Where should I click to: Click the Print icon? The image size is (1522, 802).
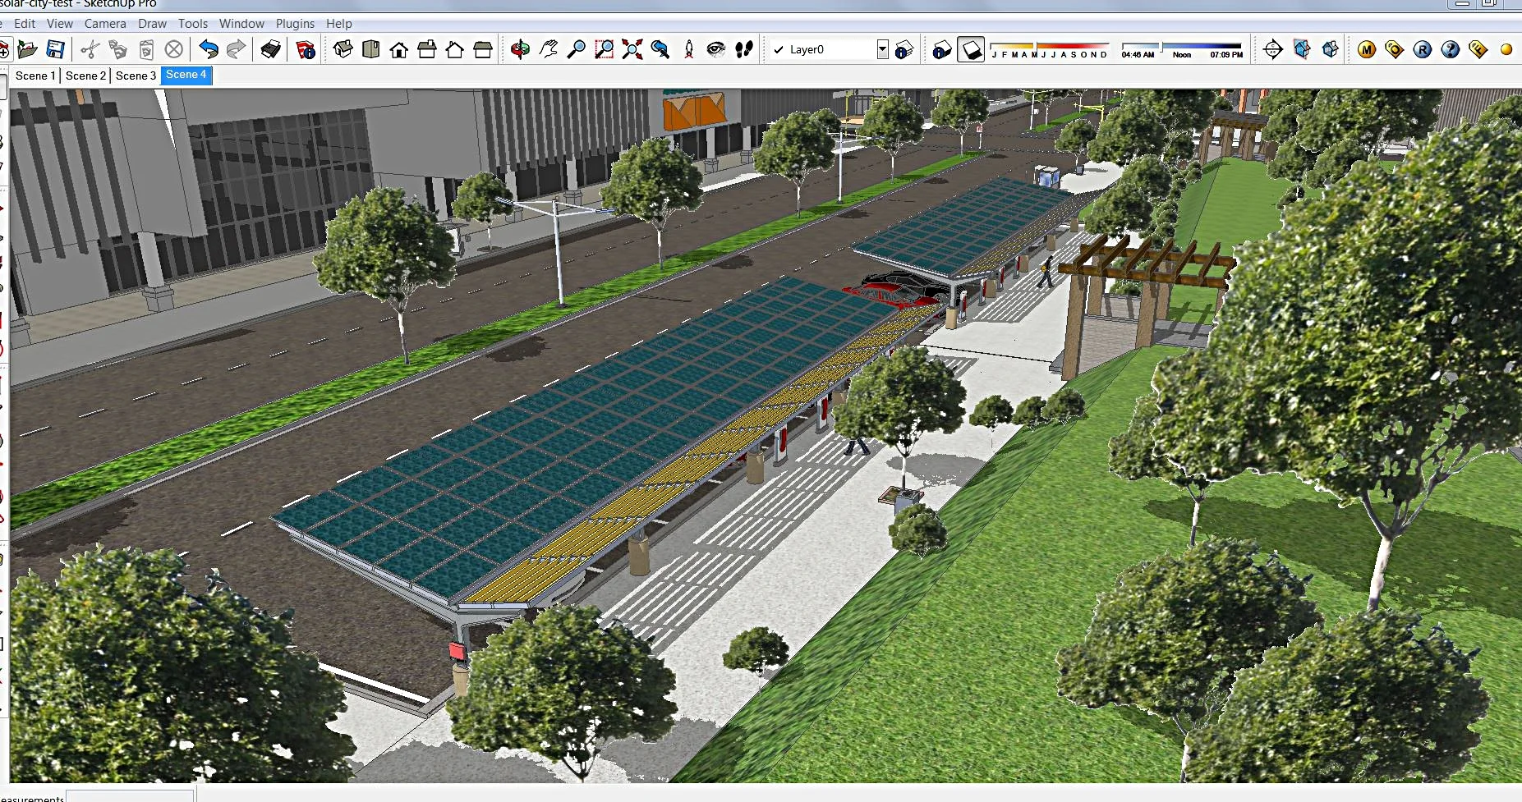tap(271, 50)
